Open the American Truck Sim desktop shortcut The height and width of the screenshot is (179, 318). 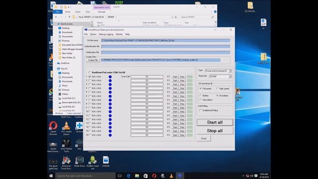[x=66, y=163]
